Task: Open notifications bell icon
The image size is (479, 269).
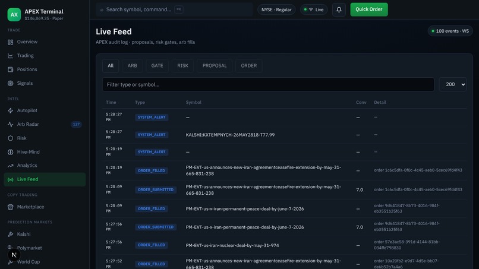Action: (339, 10)
